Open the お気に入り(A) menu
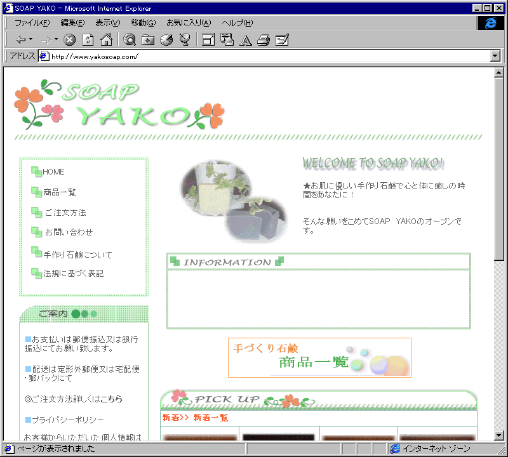 (x=189, y=23)
